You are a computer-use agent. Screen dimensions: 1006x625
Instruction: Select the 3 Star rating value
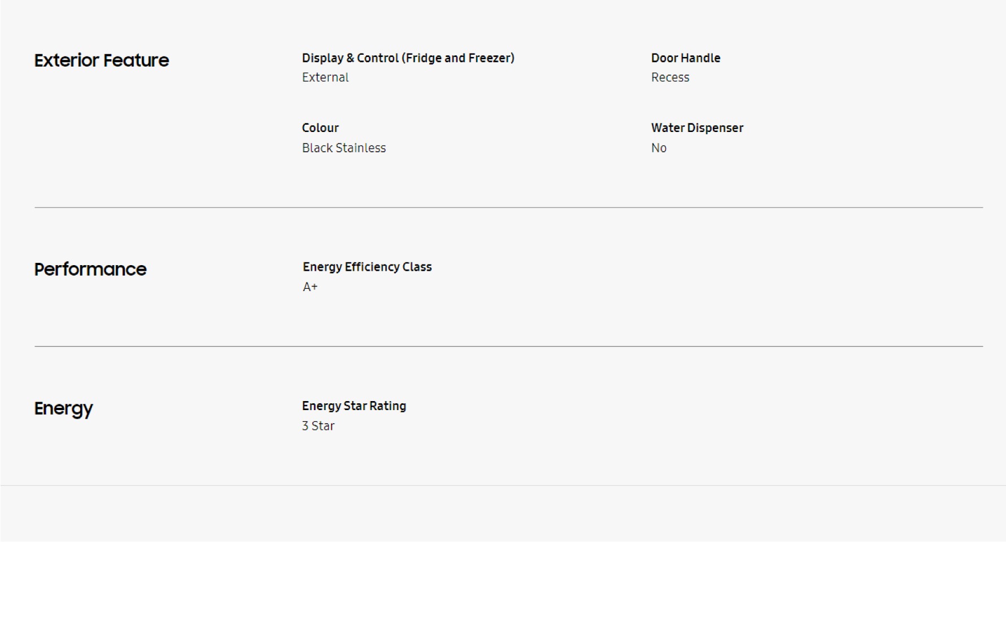point(318,426)
